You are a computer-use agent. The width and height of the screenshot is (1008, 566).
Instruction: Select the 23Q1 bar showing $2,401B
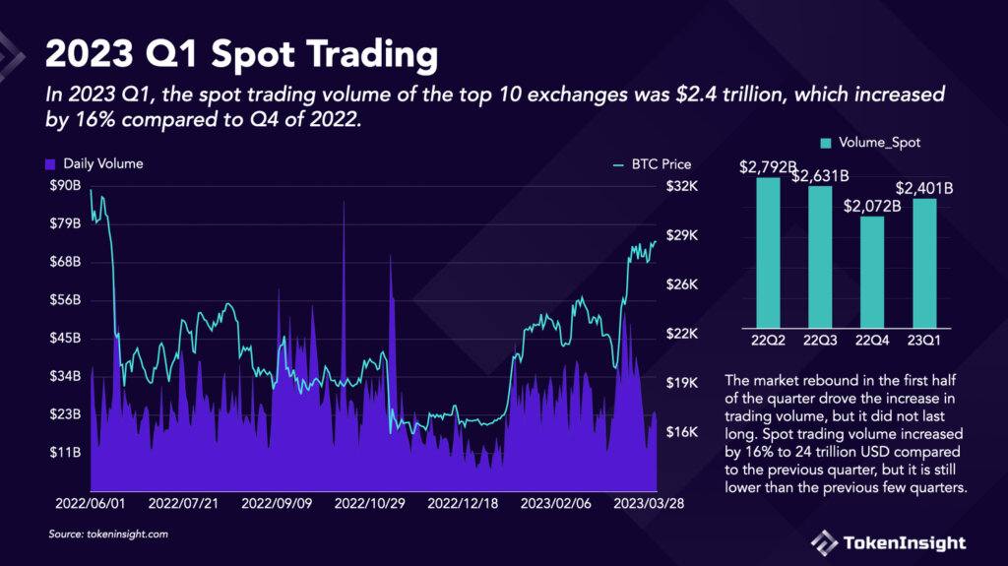coord(924,263)
